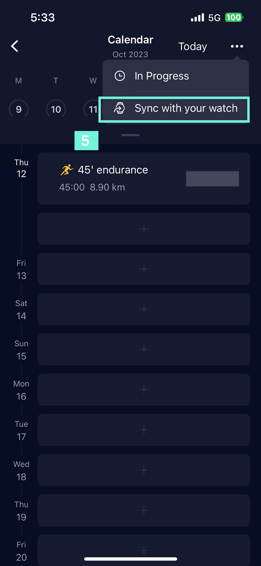Click the clock icon beside In Progress
Image resolution: width=261 pixels, height=566 pixels.
[120, 76]
